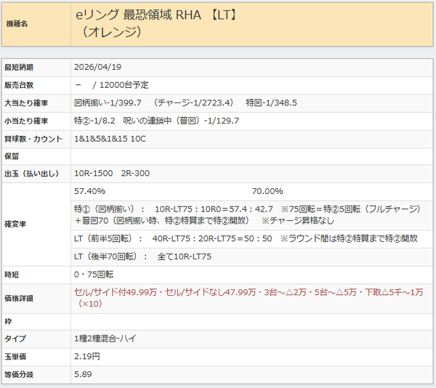Select the 特②-1/8.2 value text
This screenshot has width=436, height=388.
coord(94,121)
